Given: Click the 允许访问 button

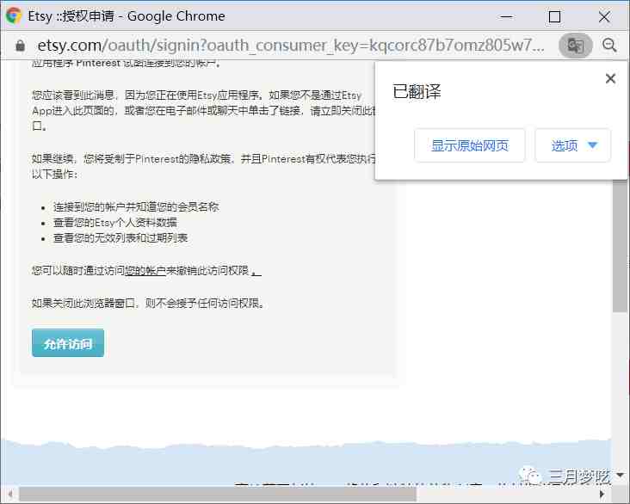Looking at the screenshot, I should tap(68, 343).
